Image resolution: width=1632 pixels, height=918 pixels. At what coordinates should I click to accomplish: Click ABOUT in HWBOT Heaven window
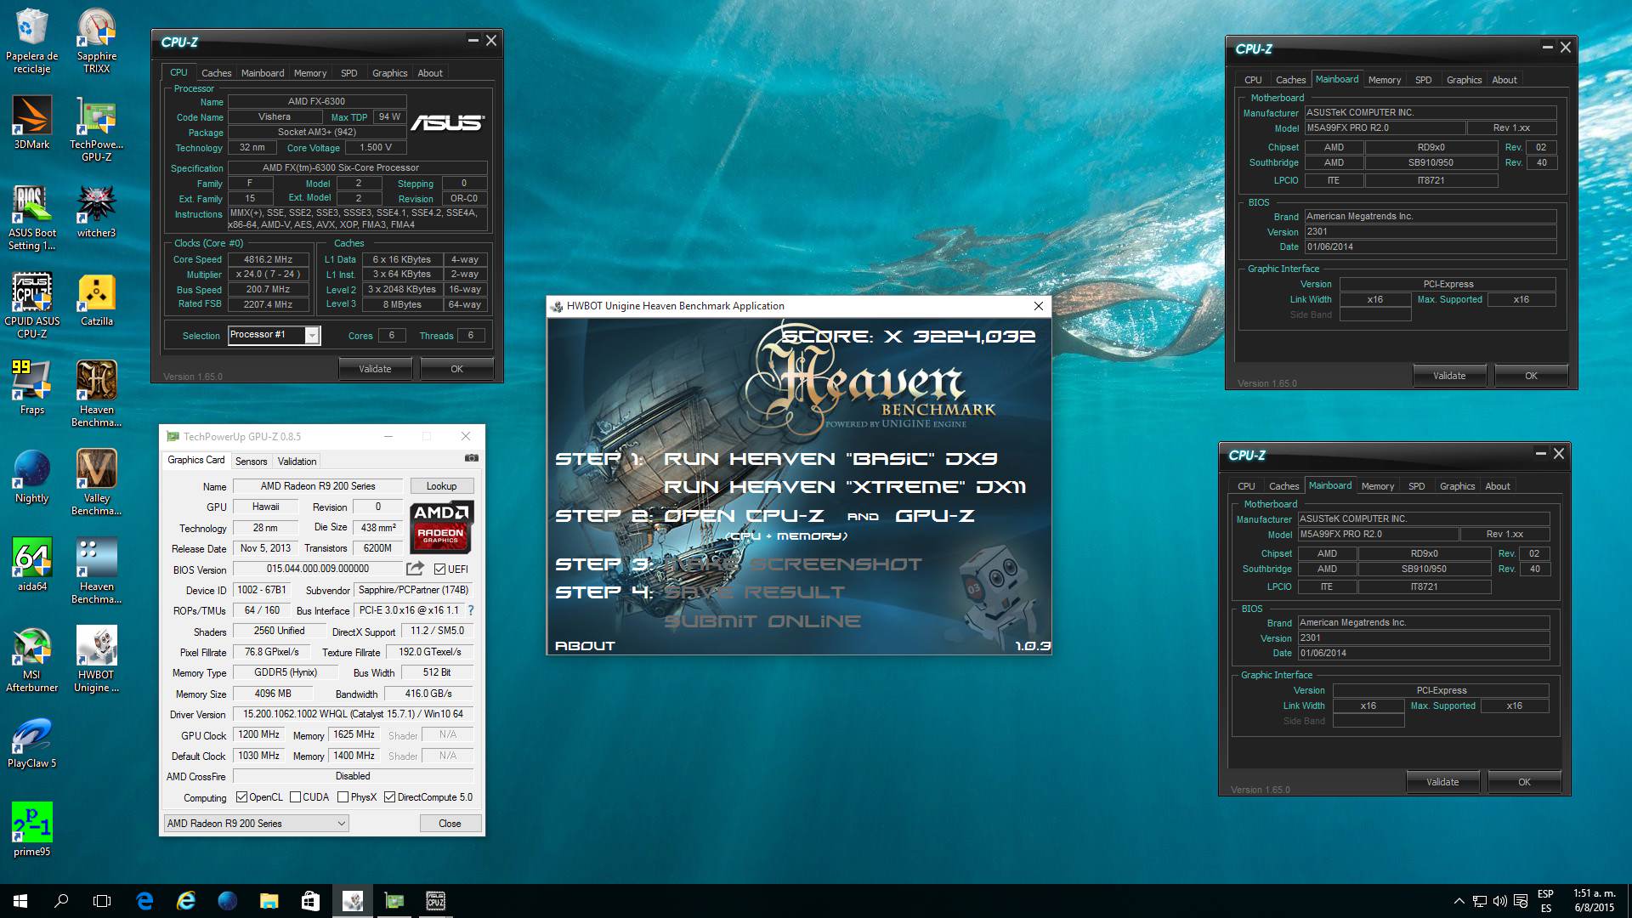[585, 646]
